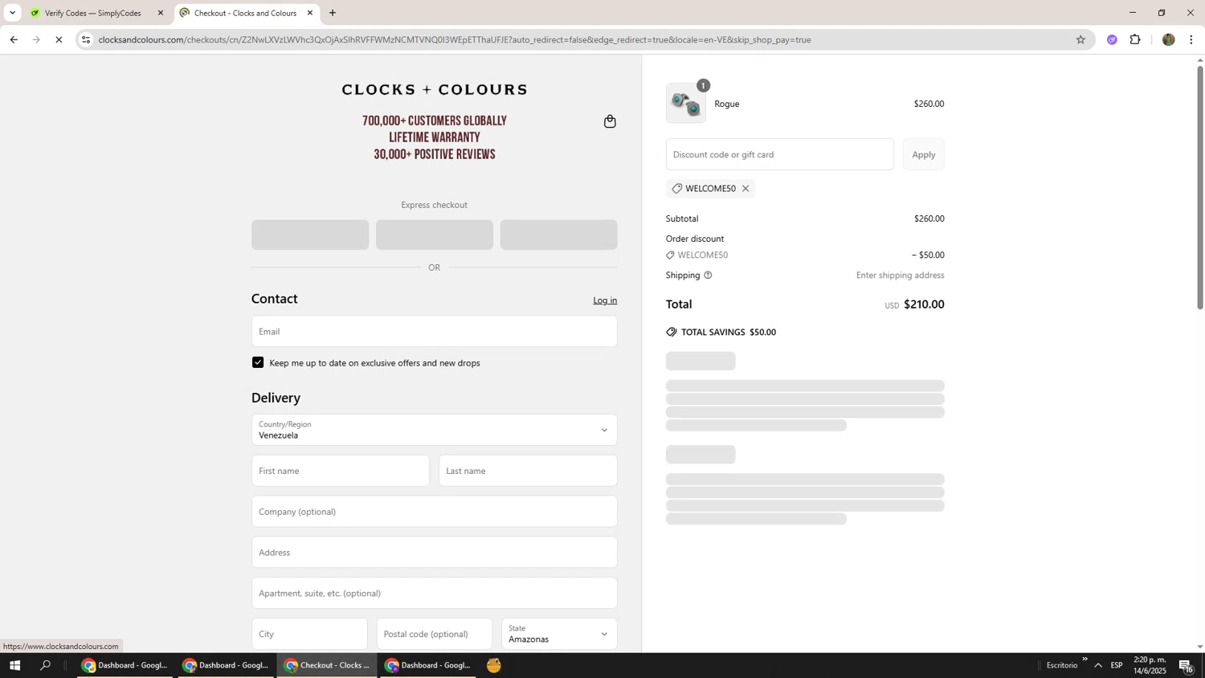Open a new browser tab
This screenshot has height=678, width=1205.
(x=333, y=13)
